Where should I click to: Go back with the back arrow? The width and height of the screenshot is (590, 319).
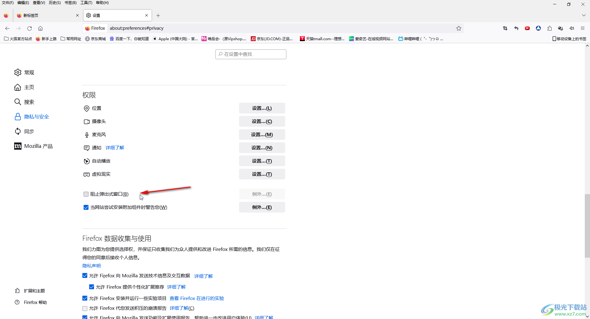coord(7,28)
